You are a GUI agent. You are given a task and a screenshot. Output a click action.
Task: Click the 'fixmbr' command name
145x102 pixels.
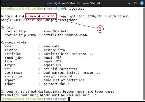tap(10, 61)
